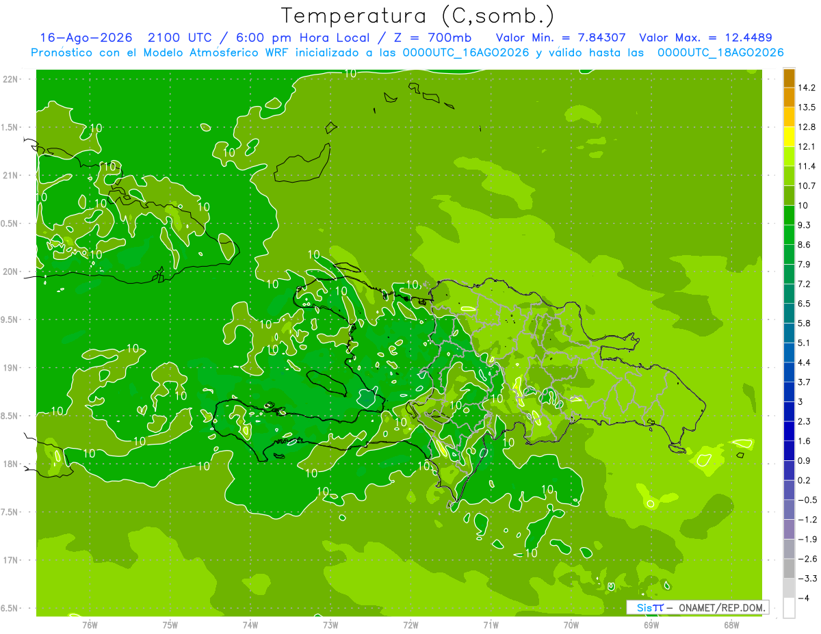Click the '14.2' legend value
821x634 pixels.
point(807,88)
